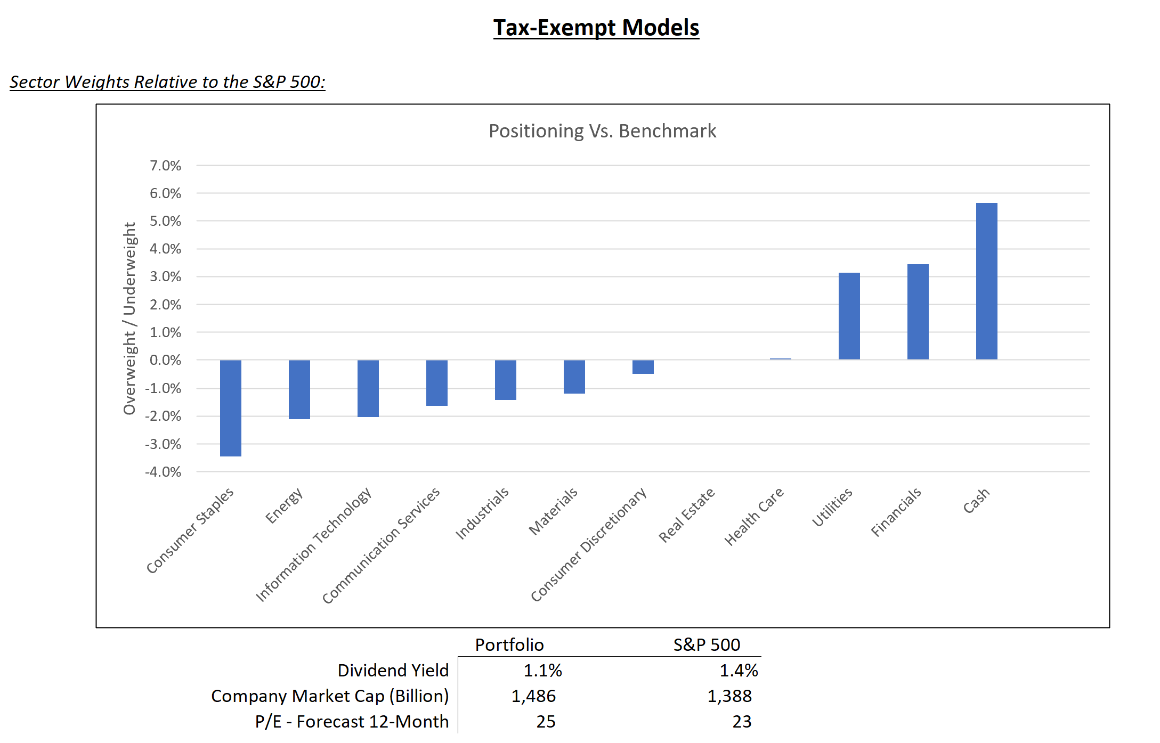Select the Cash bar in chart
This screenshot has width=1160, height=743.
click(x=986, y=281)
